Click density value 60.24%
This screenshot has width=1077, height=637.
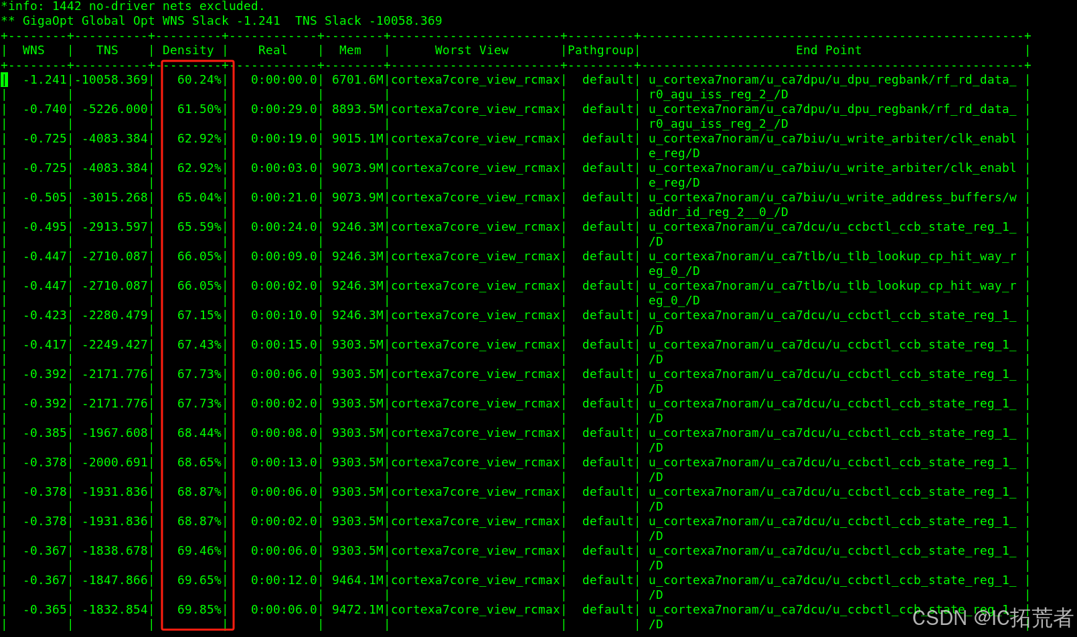[x=199, y=80]
